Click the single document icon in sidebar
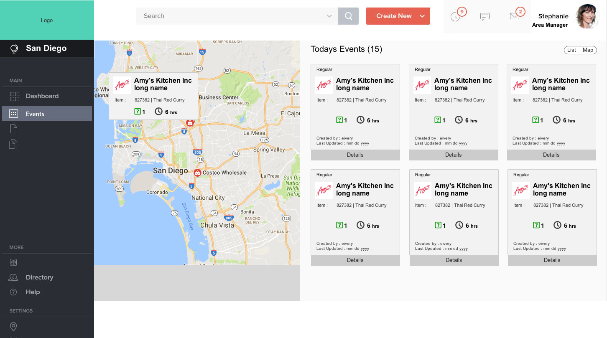The image size is (607, 338). (14, 129)
